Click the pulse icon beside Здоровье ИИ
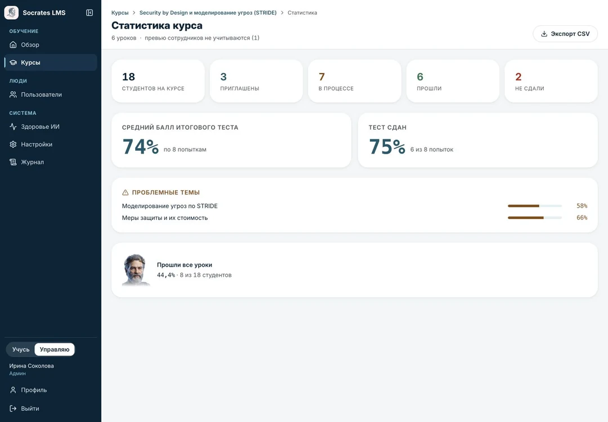Screen dimensions: 608x422 tap(13, 127)
